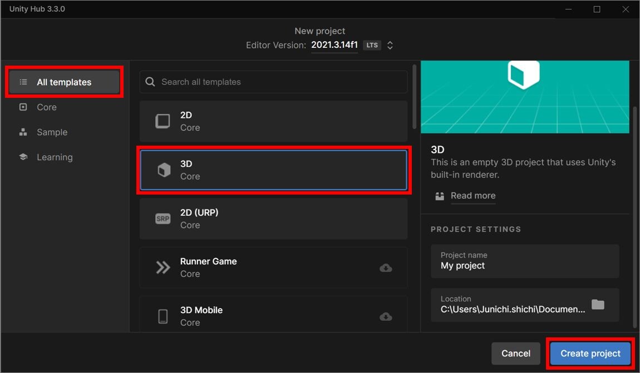Click the SRP badge icon
This screenshot has height=373, width=640.
pos(163,219)
